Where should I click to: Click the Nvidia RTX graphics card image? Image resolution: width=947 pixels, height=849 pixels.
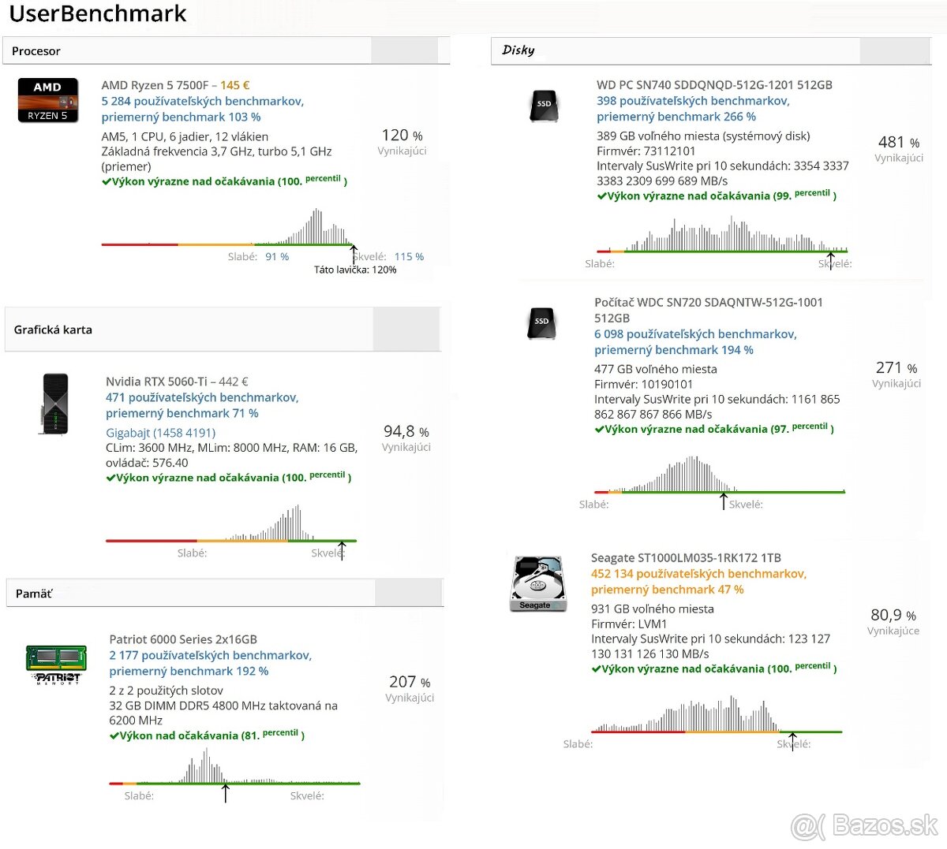tap(54, 404)
